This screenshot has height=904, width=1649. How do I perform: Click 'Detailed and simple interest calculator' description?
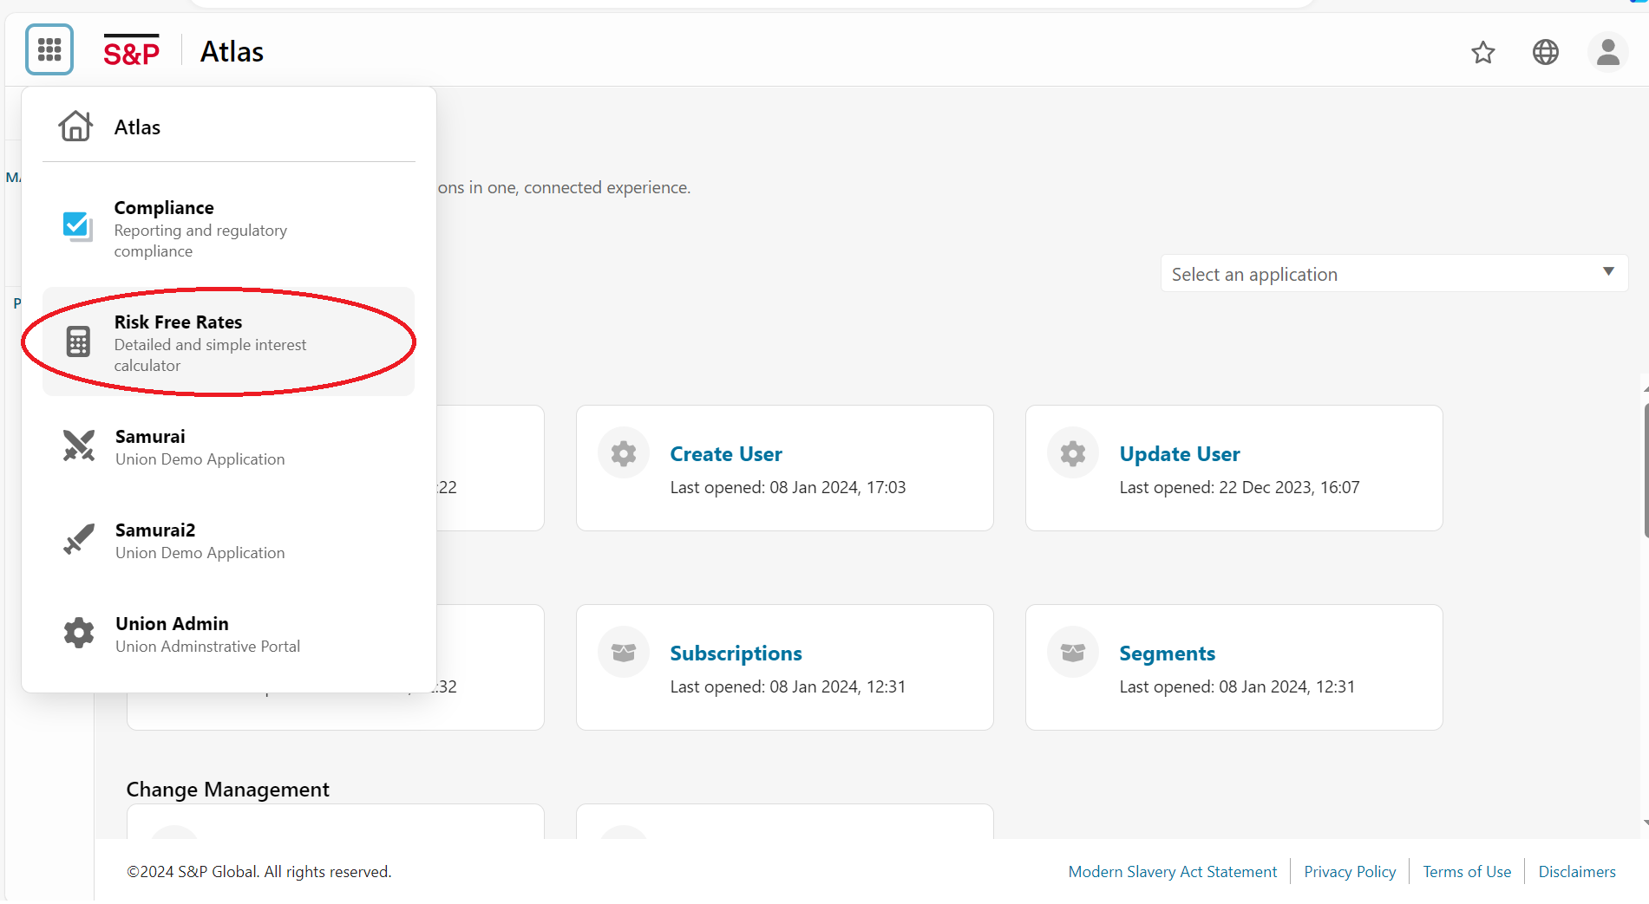[210, 355]
